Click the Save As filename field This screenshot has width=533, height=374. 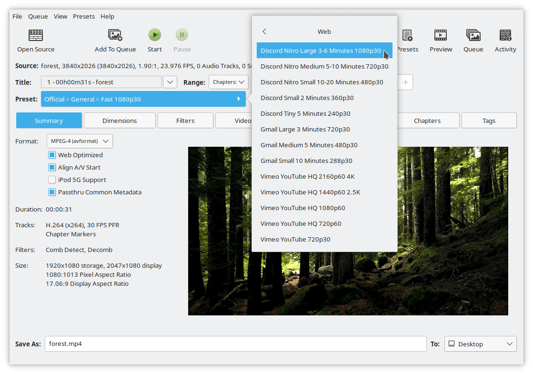pos(236,344)
